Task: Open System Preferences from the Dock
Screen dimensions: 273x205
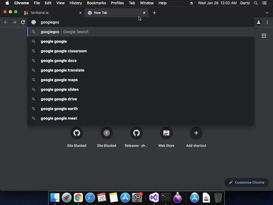Action: point(137,198)
